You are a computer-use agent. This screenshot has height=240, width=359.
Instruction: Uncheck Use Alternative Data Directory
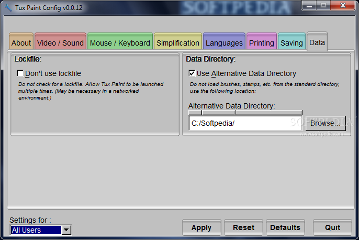click(x=192, y=73)
